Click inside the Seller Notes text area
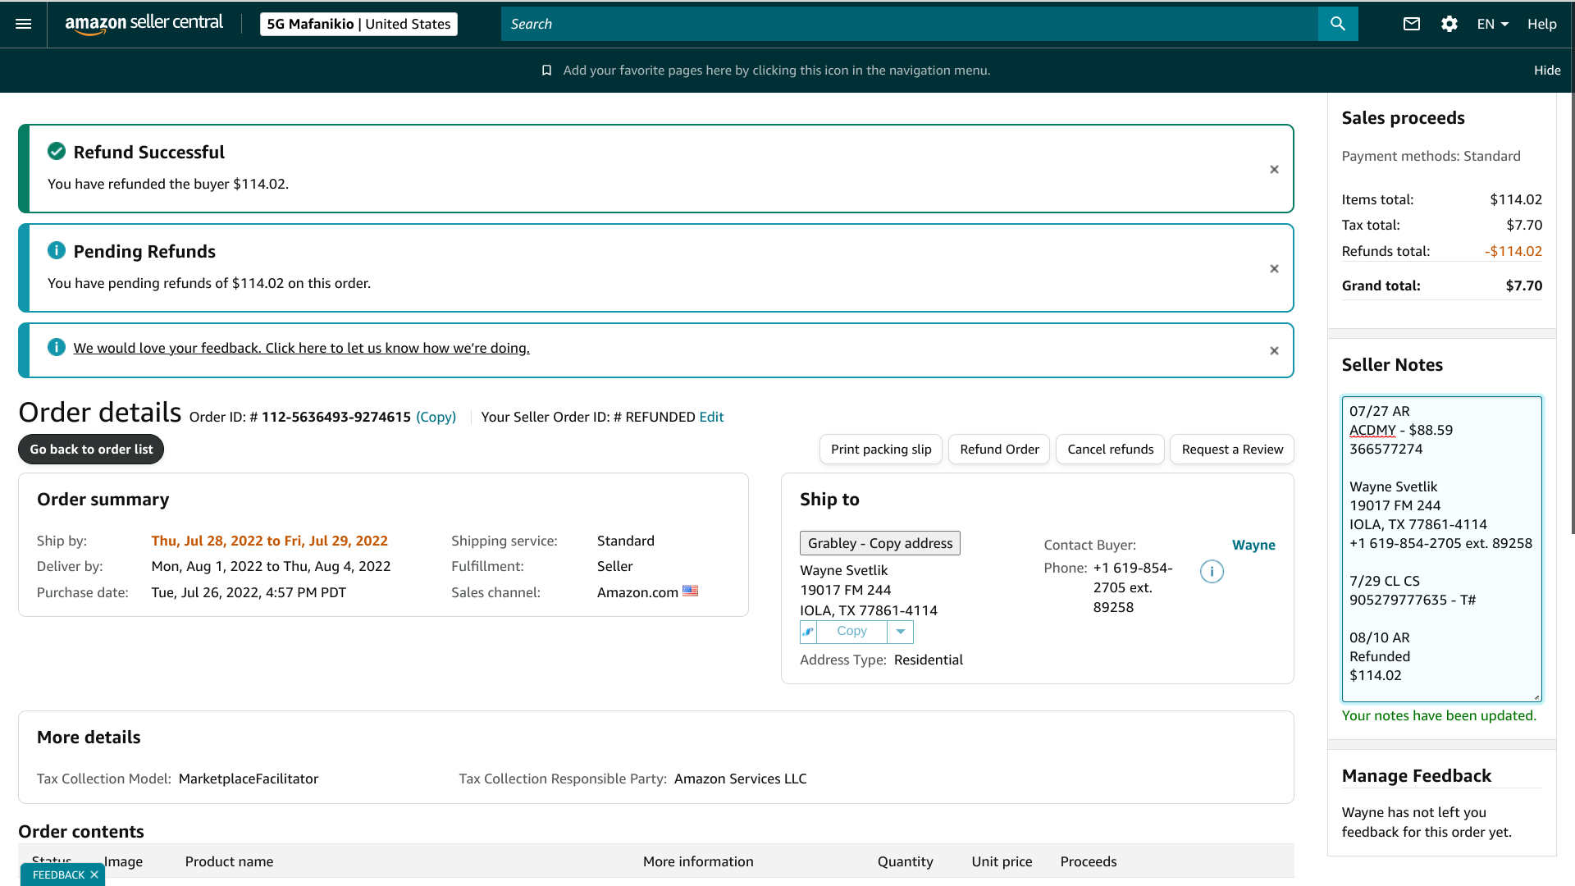The image size is (1575, 886). (x=1441, y=549)
